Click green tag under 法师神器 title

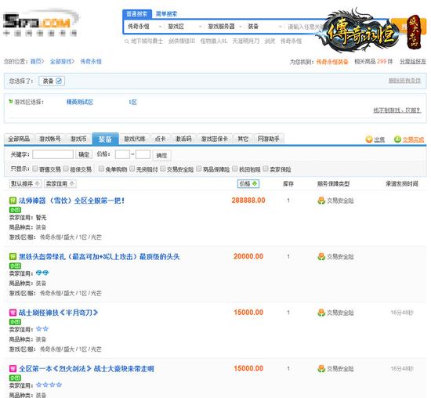tap(15, 210)
